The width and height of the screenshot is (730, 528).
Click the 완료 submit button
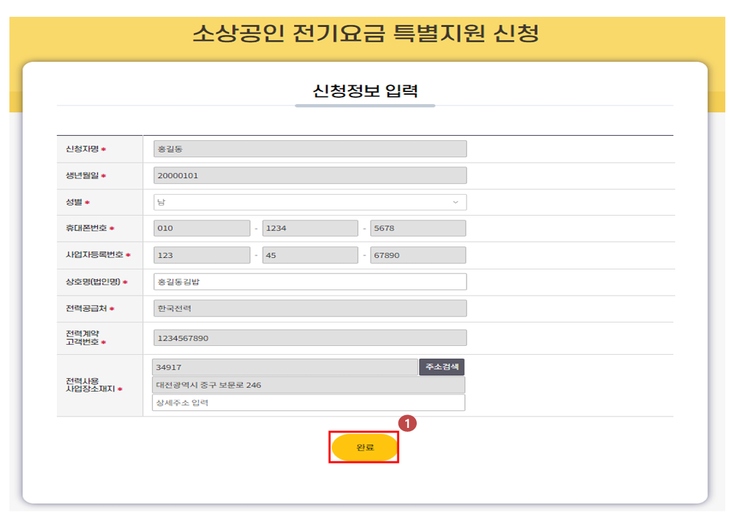364,447
